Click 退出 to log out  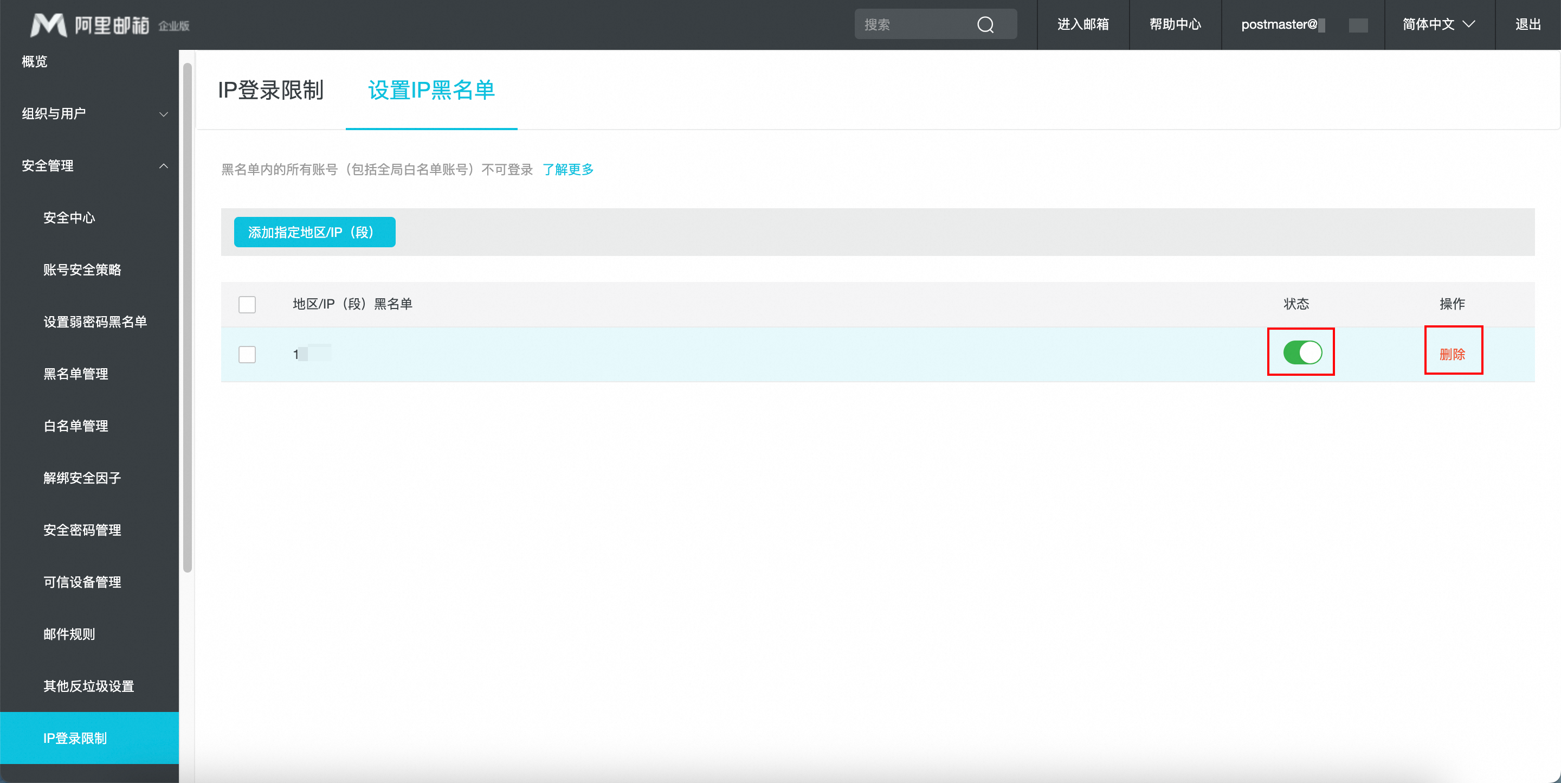pyautogui.click(x=1528, y=25)
